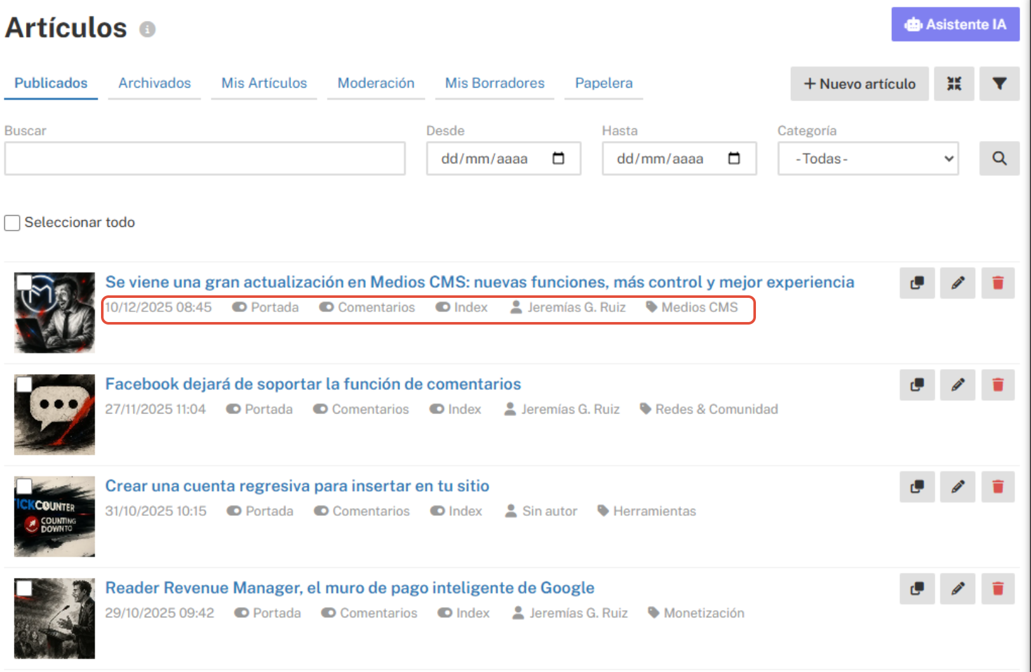Duplicate the cuenta regresiva article
Viewport: 1031px width, 672px height.
coord(917,487)
